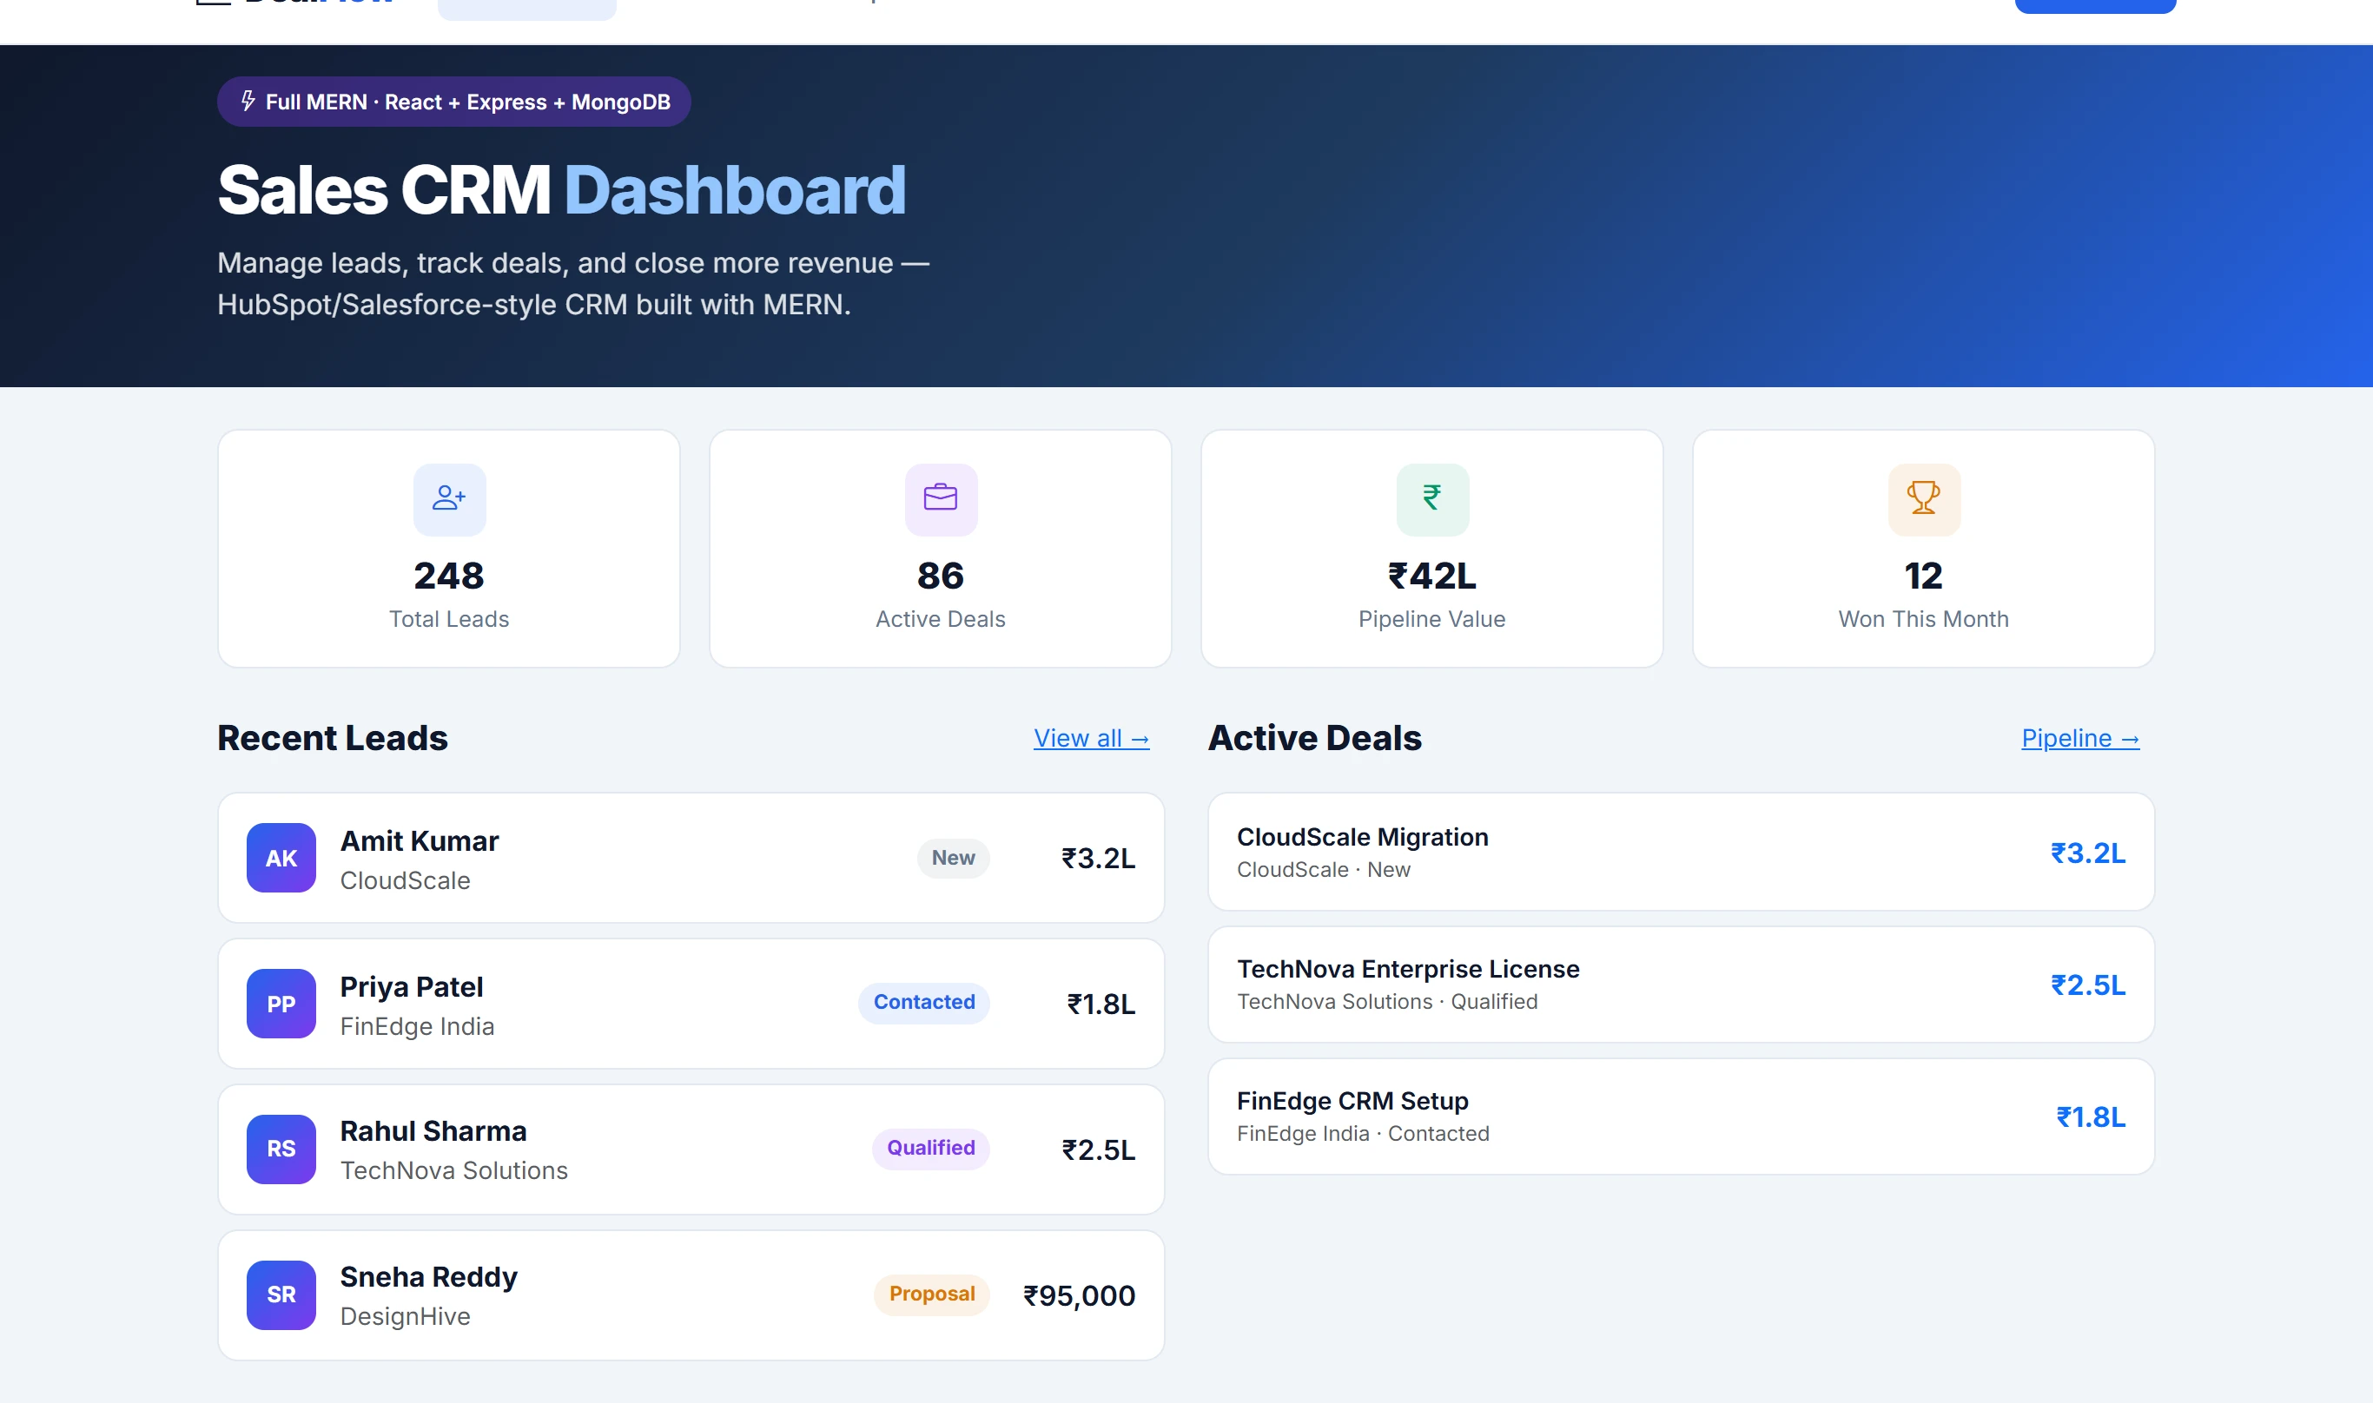Click the Total Leads label
The width and height of the screenshot is (2373, 1403).
[x=449, y=618]
